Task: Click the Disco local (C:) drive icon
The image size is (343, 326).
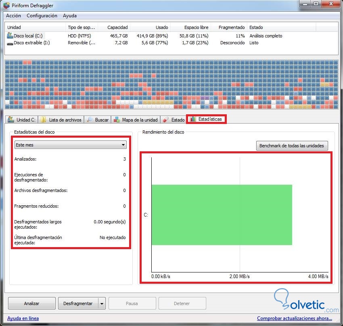Action: pos(10,35)
